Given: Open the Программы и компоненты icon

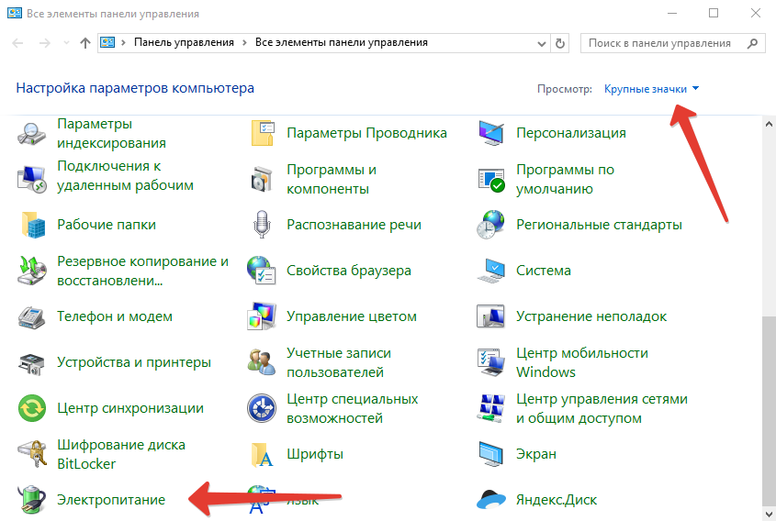Looking at the screenshot, I should click(262, 179).
